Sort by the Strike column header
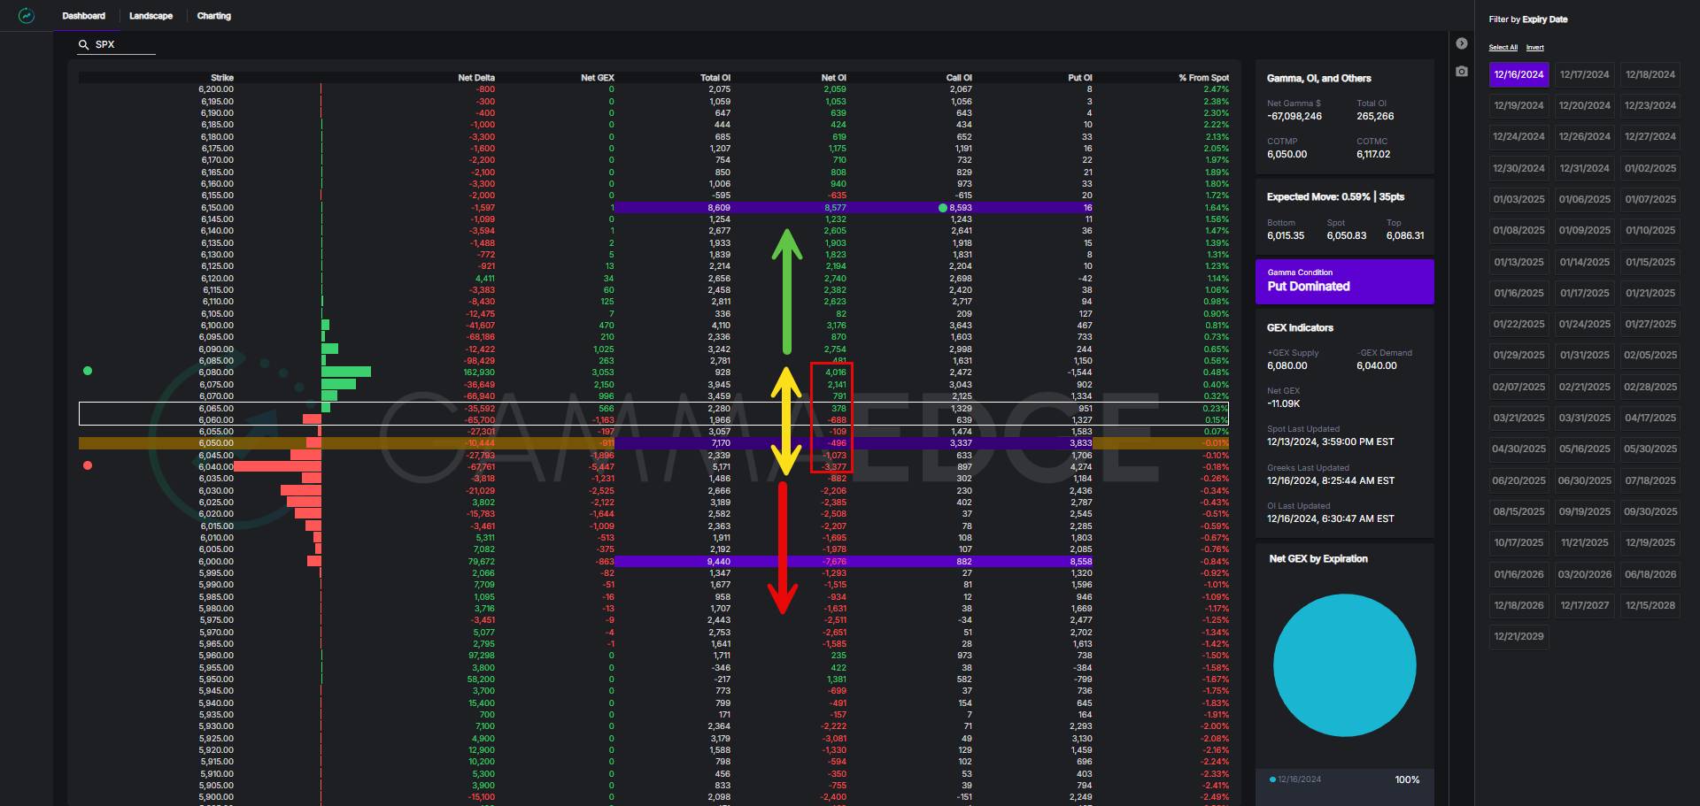1700x806 pixels. [222, 78]
